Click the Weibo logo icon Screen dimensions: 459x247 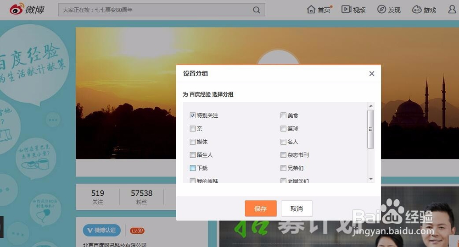coord(17,9)
